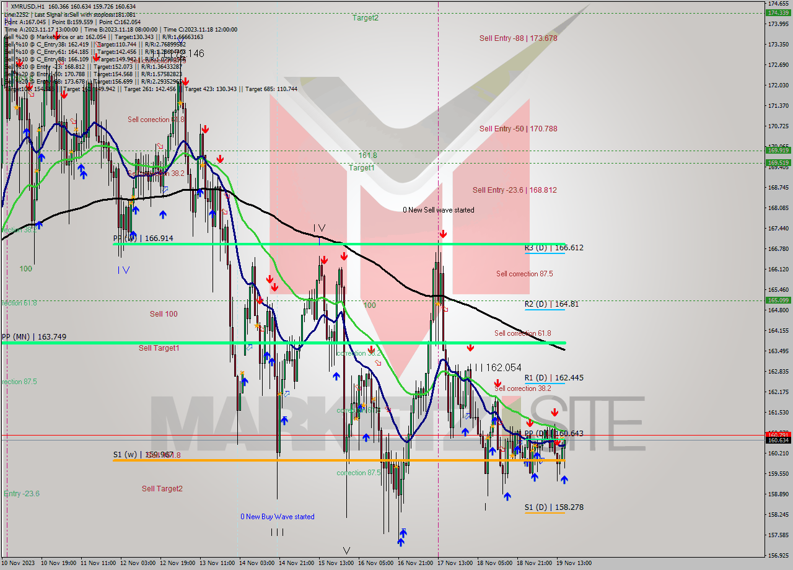Click the green 'Entry -23.6' label

point(22,494)
